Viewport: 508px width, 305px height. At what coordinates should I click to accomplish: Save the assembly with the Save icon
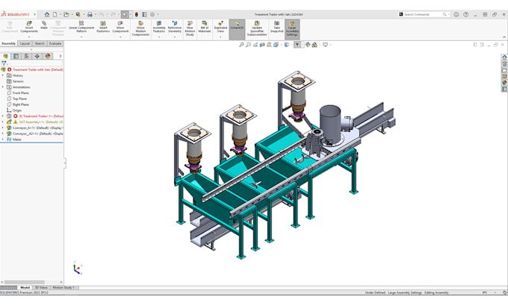(78, 14)
